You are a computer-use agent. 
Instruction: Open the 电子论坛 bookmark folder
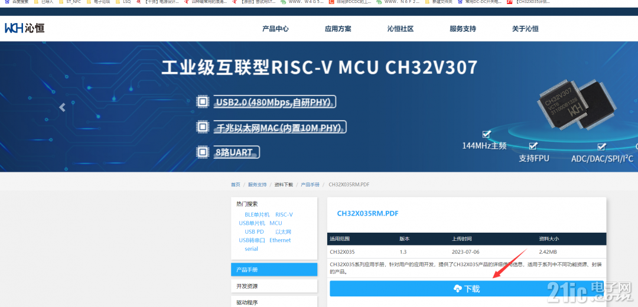pyautogui.click(x=98, y=2)
